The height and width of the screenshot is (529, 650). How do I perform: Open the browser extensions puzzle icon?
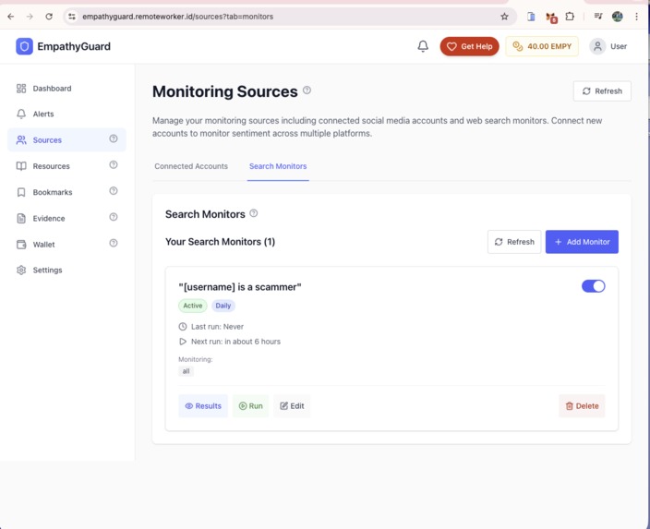(x=570, y=17)
